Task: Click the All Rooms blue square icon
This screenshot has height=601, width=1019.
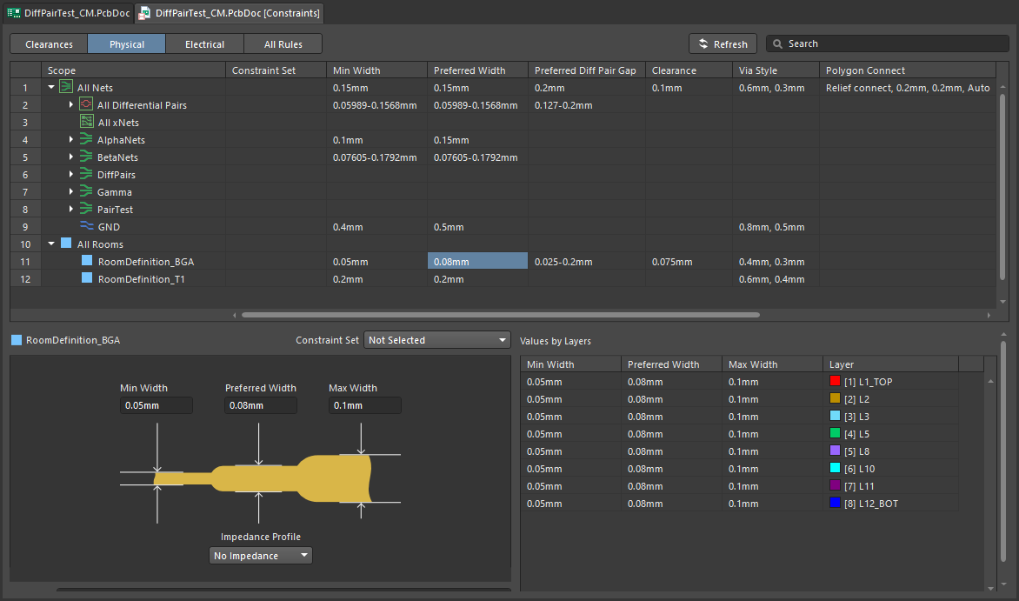Action: (x=66, y=244)
